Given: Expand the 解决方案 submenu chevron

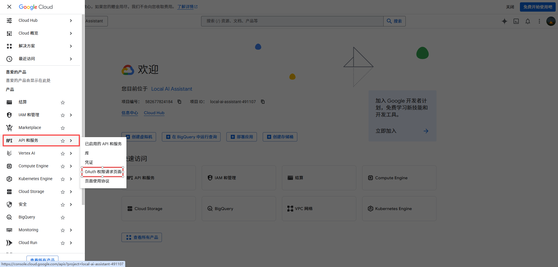Looking at the screenshot, I should [71, 46].
